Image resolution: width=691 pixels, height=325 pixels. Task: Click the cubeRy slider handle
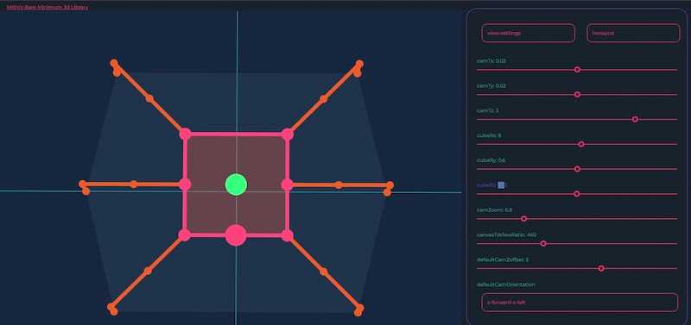pos(577,169)
